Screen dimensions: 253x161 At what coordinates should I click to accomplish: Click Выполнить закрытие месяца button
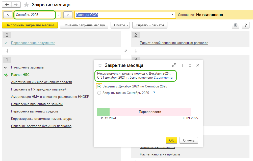pyautogui.click(x=30, y=25)
